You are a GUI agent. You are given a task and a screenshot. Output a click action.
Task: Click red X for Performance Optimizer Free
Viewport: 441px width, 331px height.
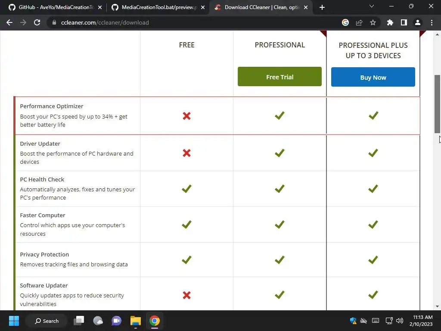tap(187, 116)
